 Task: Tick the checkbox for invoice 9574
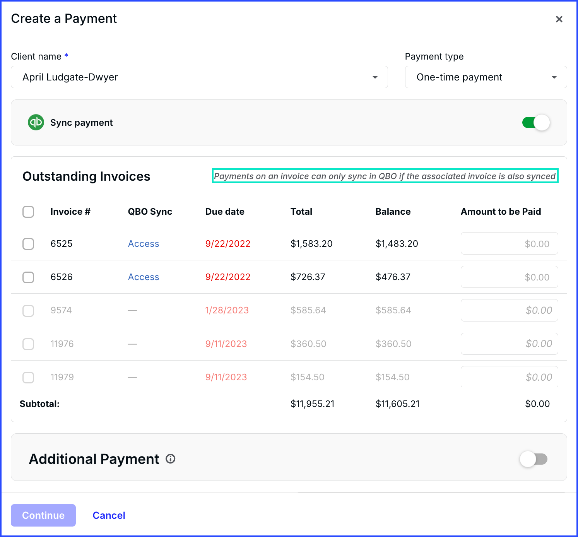(28, 310)
